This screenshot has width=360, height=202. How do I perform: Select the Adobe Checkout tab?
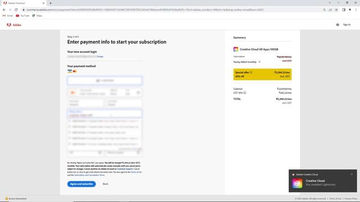click(x=23, y=3)
